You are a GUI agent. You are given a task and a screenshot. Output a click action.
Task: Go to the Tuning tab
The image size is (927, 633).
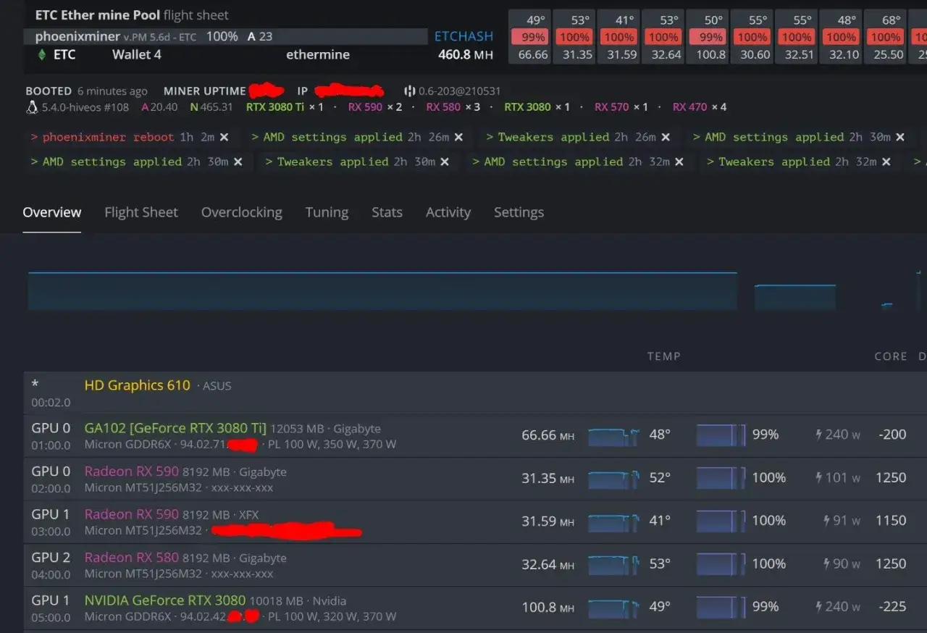pos(327,212)
